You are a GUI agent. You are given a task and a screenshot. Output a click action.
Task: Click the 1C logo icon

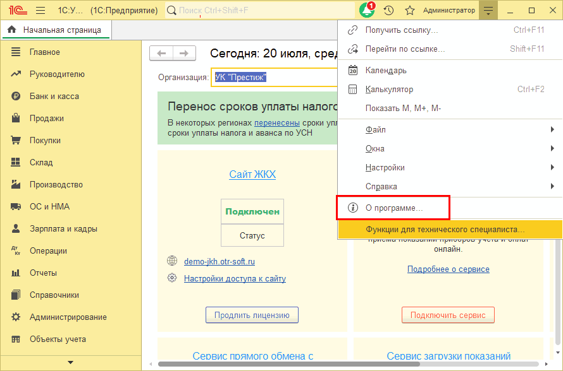tap(14, 11)
